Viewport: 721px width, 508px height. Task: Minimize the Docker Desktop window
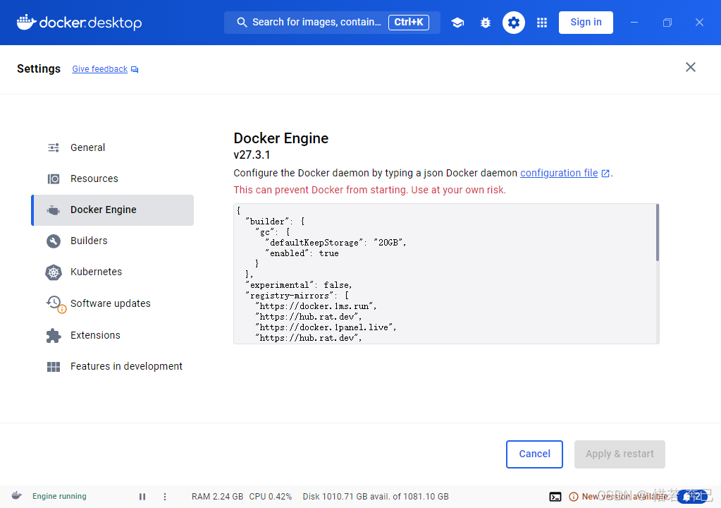(634, 23)
